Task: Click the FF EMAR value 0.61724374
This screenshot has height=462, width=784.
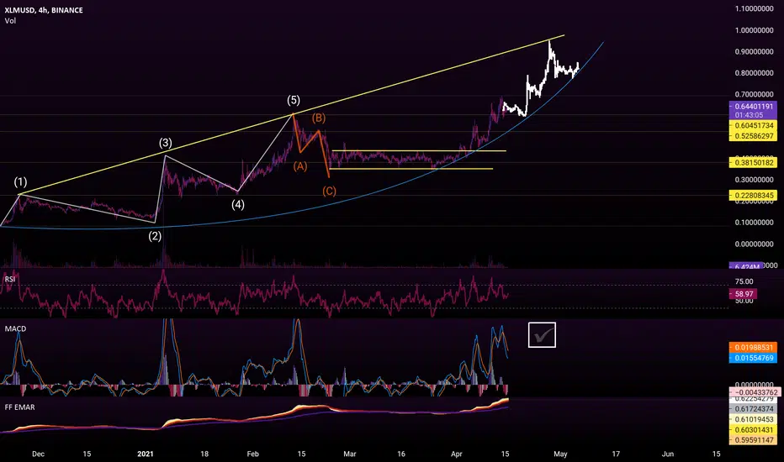Action: 753,408
